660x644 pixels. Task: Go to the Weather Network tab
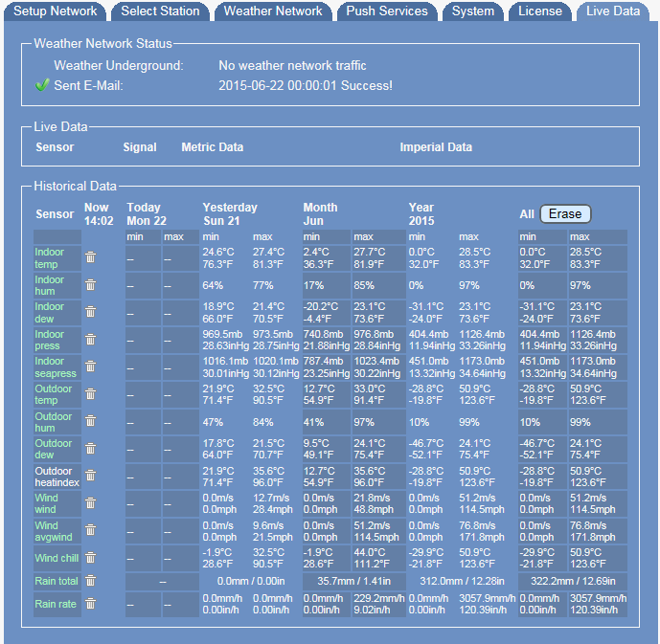point(273,11)
